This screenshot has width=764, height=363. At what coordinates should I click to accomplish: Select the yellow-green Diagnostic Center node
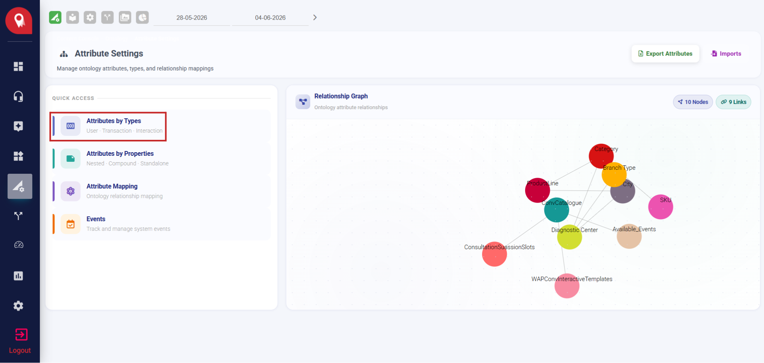569,237
